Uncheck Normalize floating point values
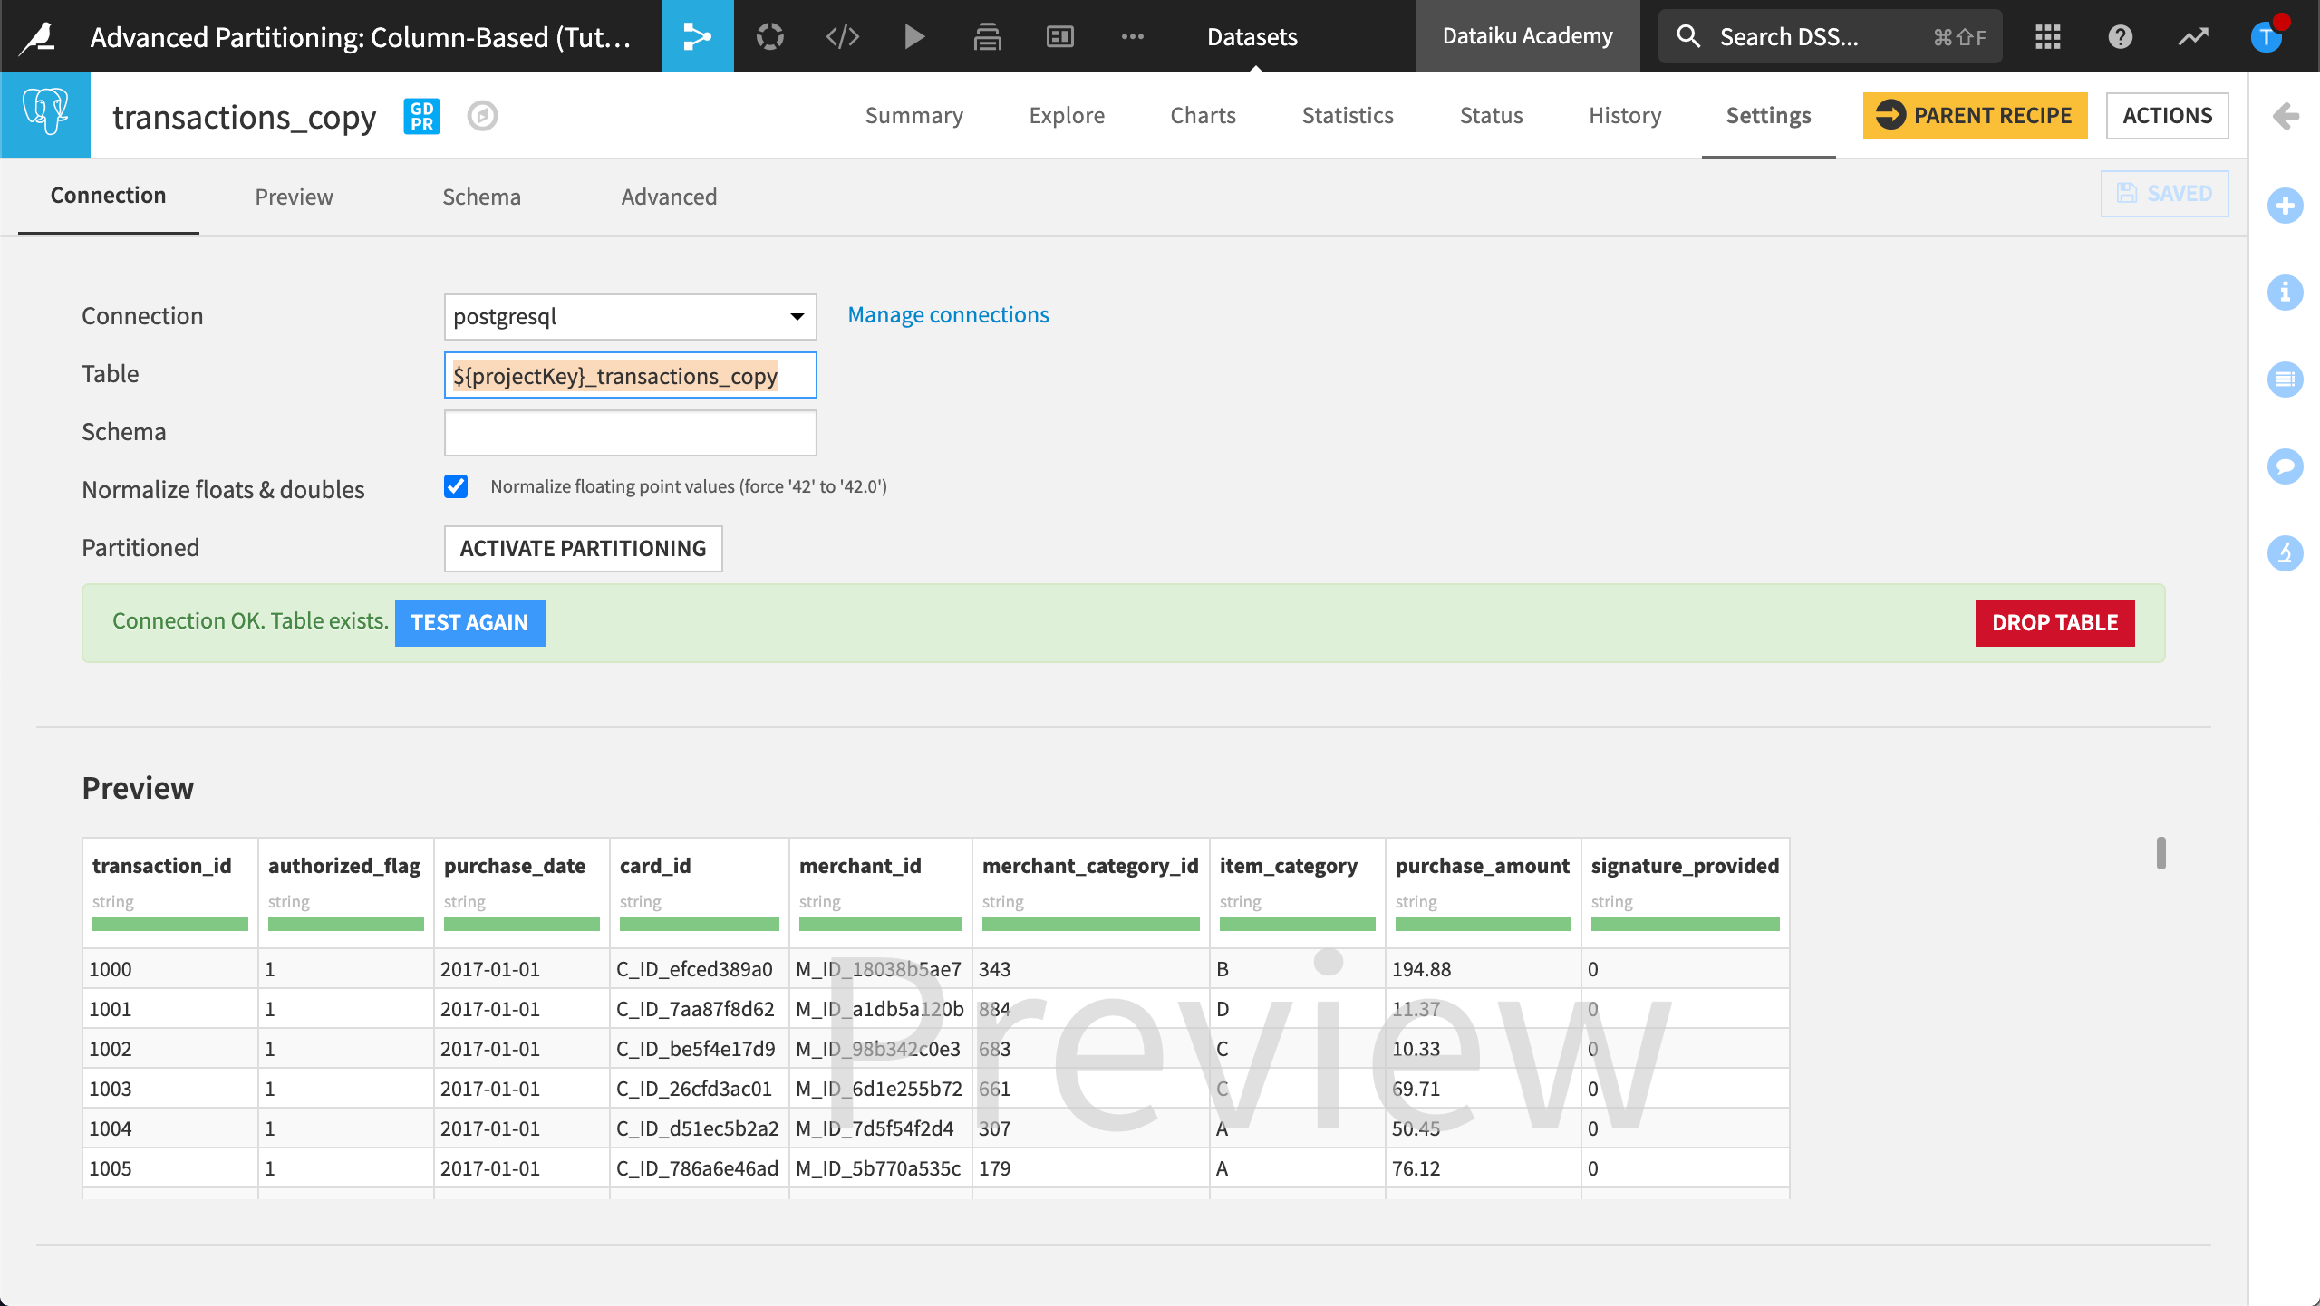The height and width of the screenshot is (1306, 2320). (x=458, y=486)
